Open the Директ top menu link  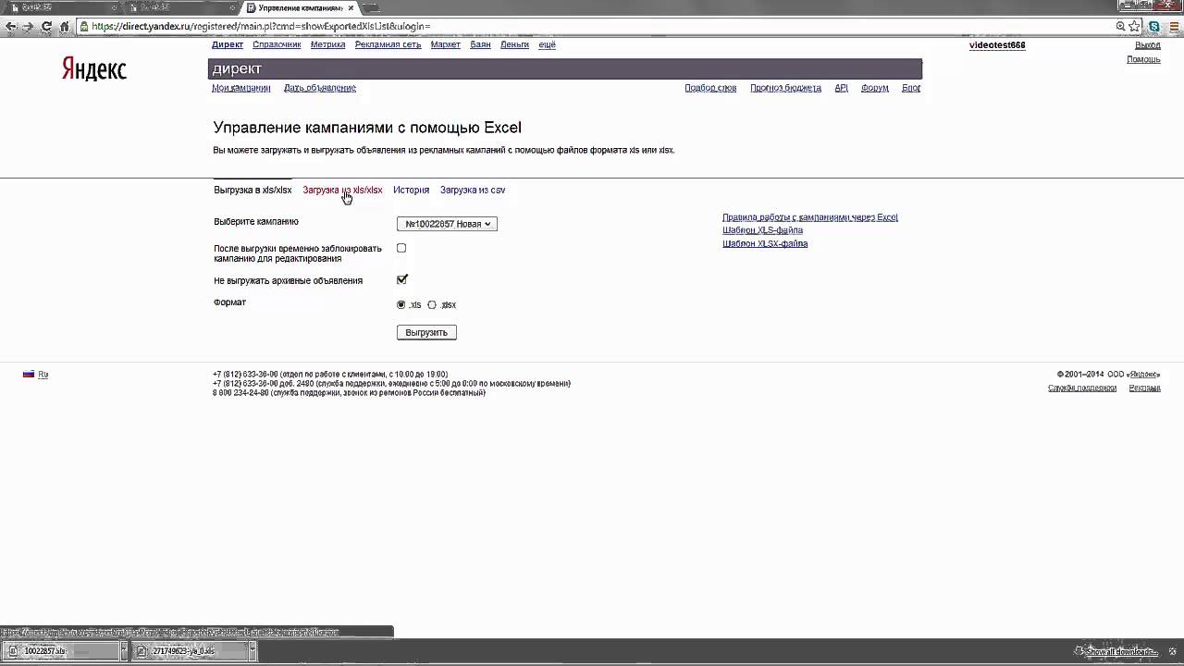(x=228, y=44)
